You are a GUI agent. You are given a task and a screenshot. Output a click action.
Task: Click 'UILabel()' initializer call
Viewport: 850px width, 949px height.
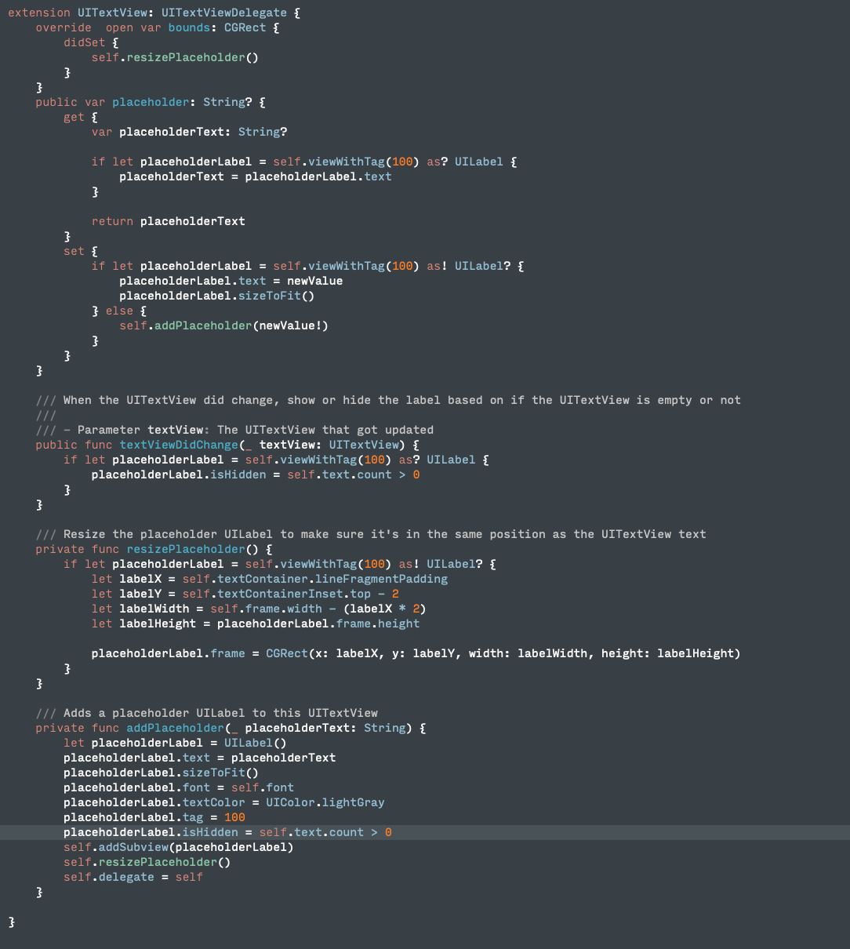[x=256, y=743]
